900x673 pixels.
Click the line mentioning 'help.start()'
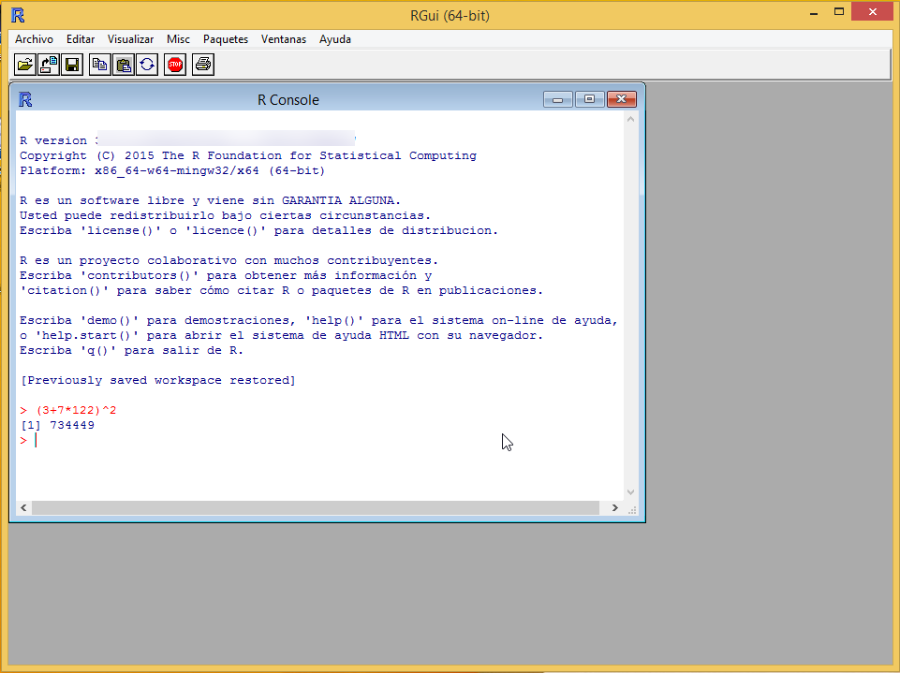(x=281, y=335)
